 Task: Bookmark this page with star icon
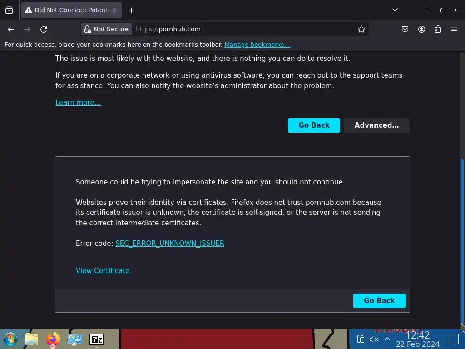pos(361,29)
